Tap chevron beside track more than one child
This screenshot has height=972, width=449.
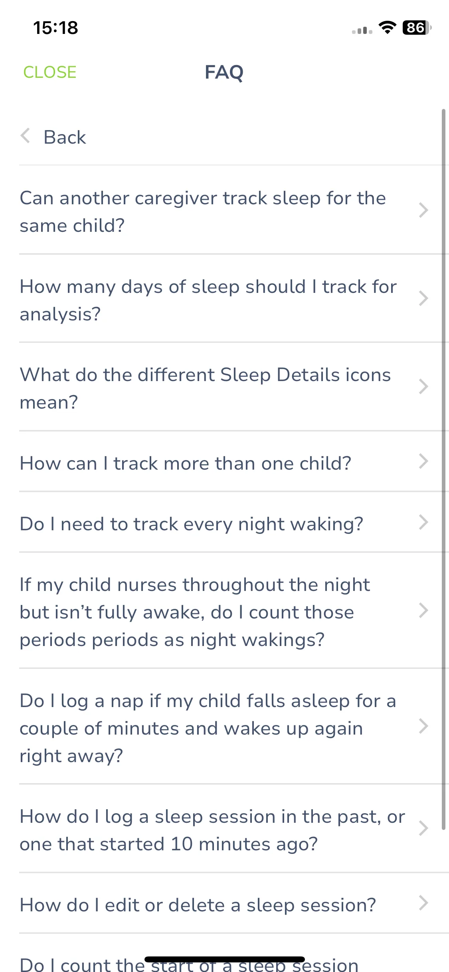(x=423, y=461)
